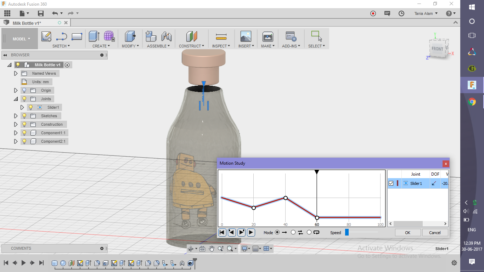Open the MODEL workspace dropdown

click(x=20, y=39)
